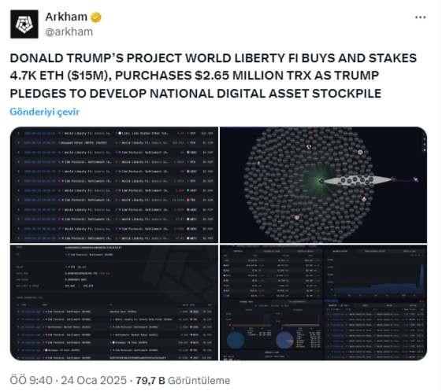Click the gold verified badge

(96, 17)
